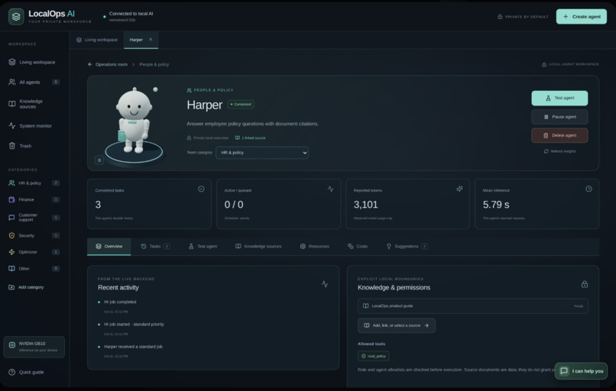Click the NVIDIA GB10 device card
Screen dimensions: 616x391
34,347
